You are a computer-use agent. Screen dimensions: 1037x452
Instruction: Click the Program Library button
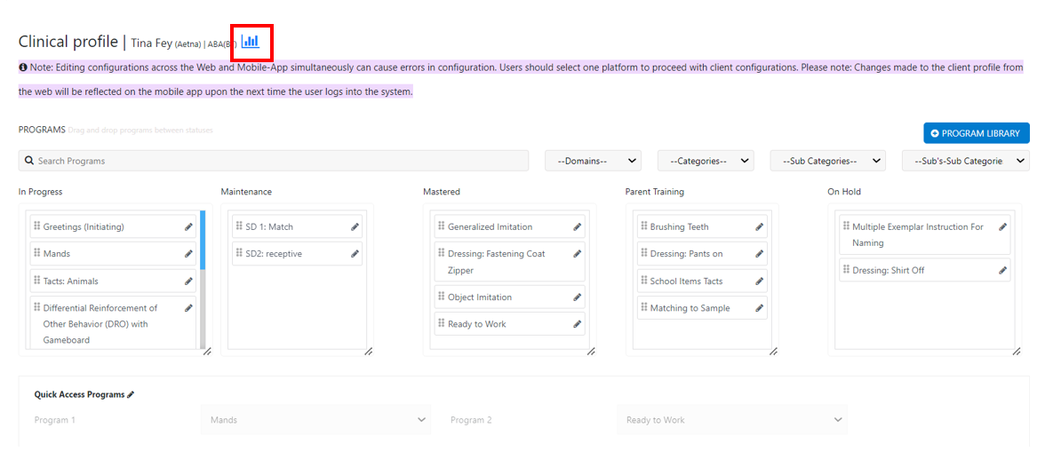(x=976, y=133)
